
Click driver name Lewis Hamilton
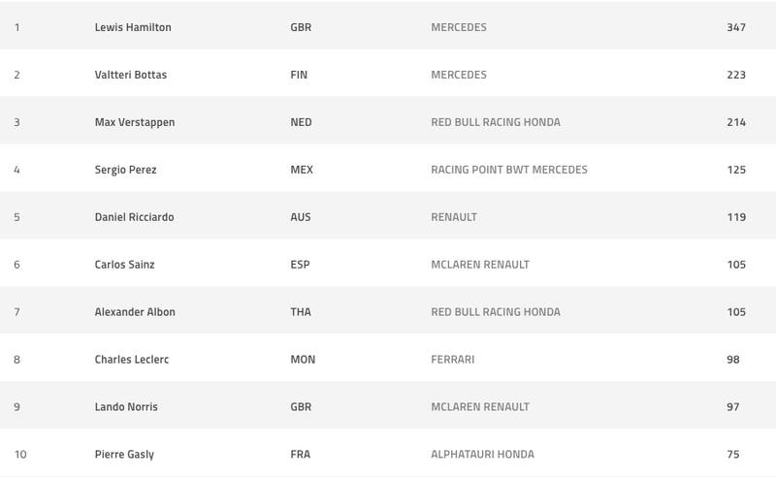point(133,27)
